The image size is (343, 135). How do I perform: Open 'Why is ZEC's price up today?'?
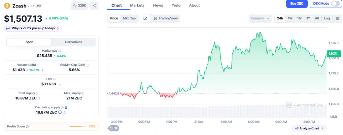pos(33,28)
